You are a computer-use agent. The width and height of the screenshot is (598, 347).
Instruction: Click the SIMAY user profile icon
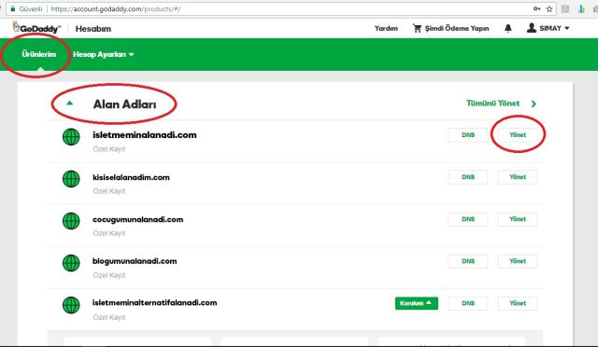532,28
